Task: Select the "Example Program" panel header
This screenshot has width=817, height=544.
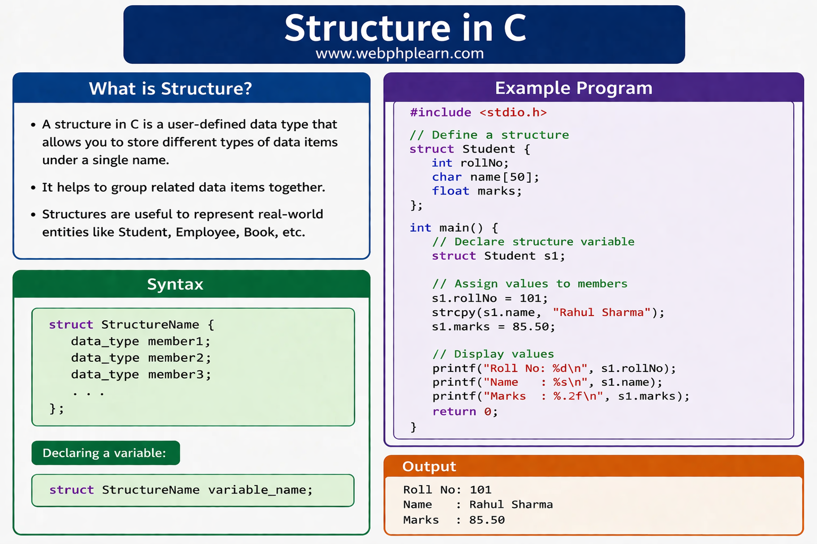Action: pos(573,88)
